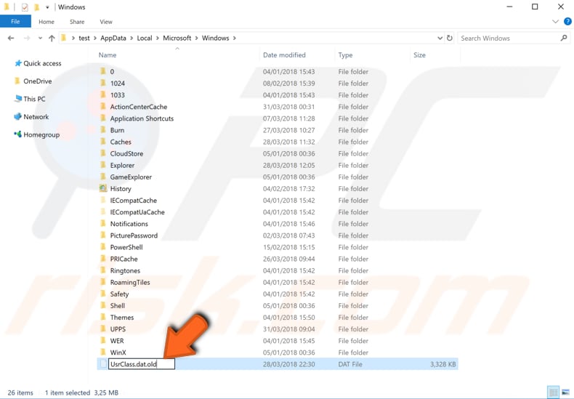The image size is (574, 399).
Task: Click the Forward navigation arrow
Action: [x=27, y=38]
